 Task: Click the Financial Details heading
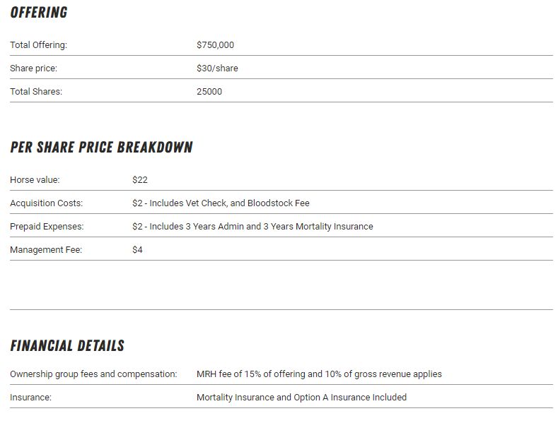coord(67,346)
